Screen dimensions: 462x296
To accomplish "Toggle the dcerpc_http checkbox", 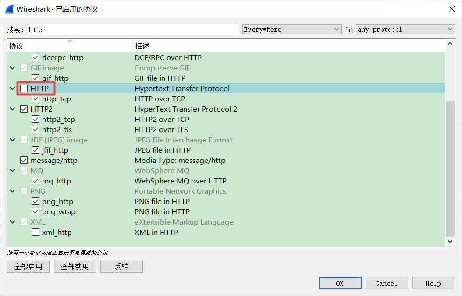I will point(36,57).
